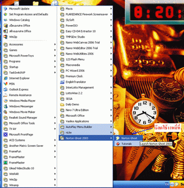Open SlySoft menu entry
Viewport: 184px width, 188px height.
coord(86,20)
